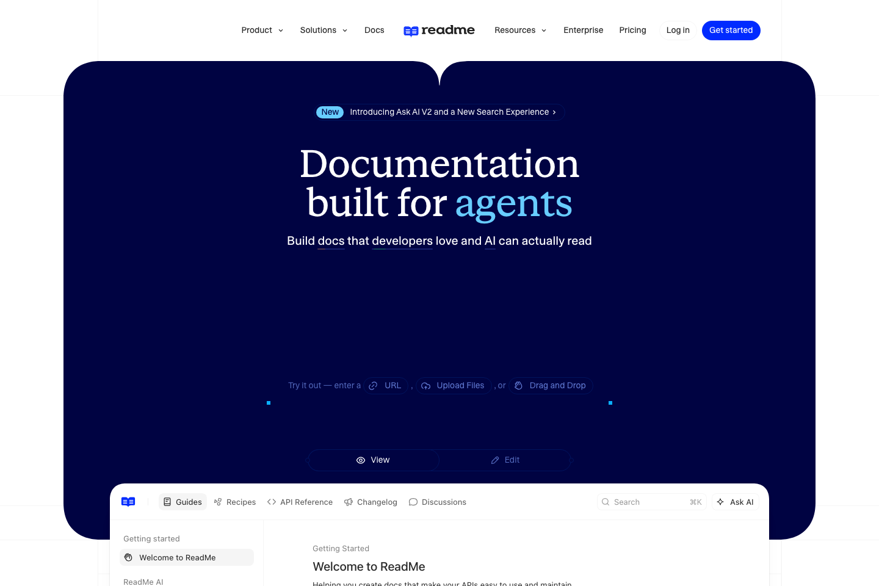This screenshot has height=586, width=879.
Task: Go to the Pricing page
Action: click(632, 31)
